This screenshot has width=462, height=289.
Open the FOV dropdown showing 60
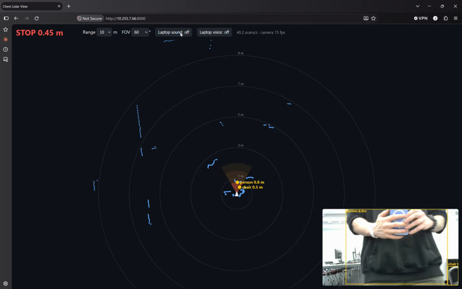(x=140, y=32)
